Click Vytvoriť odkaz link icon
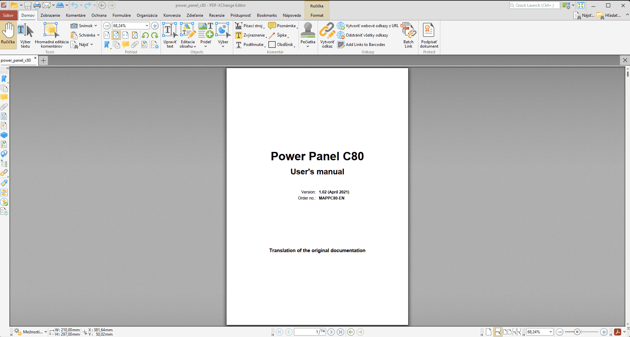The image size is (630, 337). (327, 35)
